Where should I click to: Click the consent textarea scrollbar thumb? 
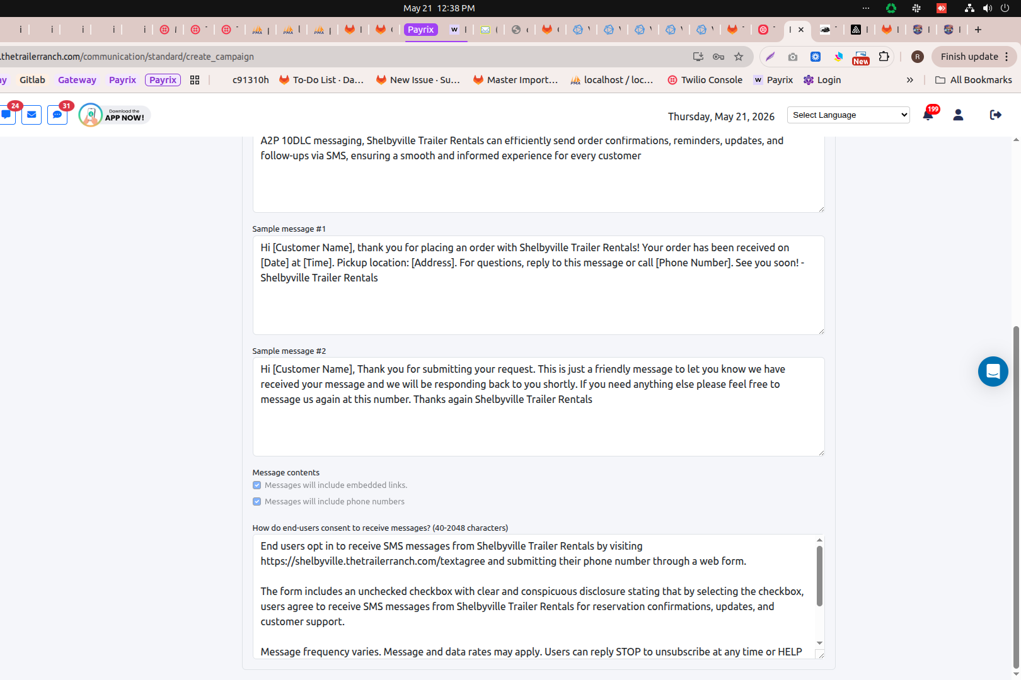click(x=819, y=576)
